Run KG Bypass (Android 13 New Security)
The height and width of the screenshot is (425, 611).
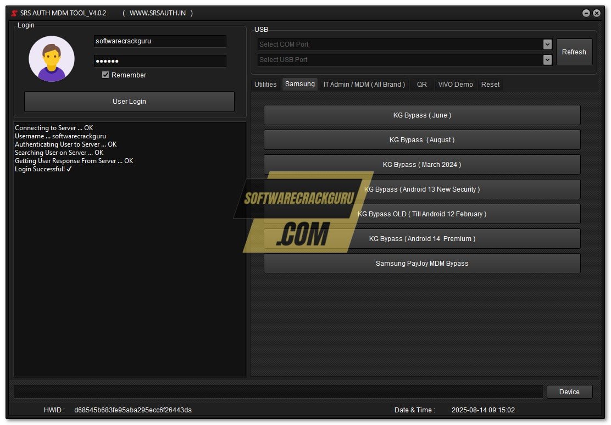click(422, 189)
